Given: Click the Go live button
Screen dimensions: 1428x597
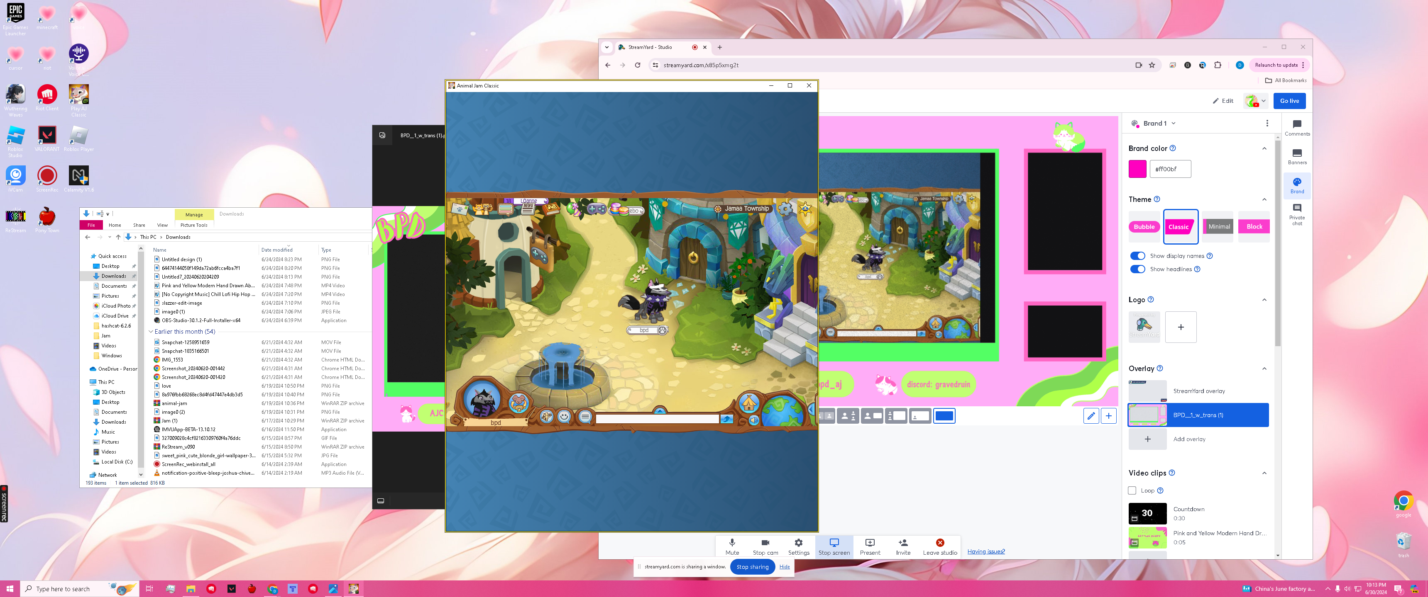Looking at the screenshot, I should (1289, 101).
